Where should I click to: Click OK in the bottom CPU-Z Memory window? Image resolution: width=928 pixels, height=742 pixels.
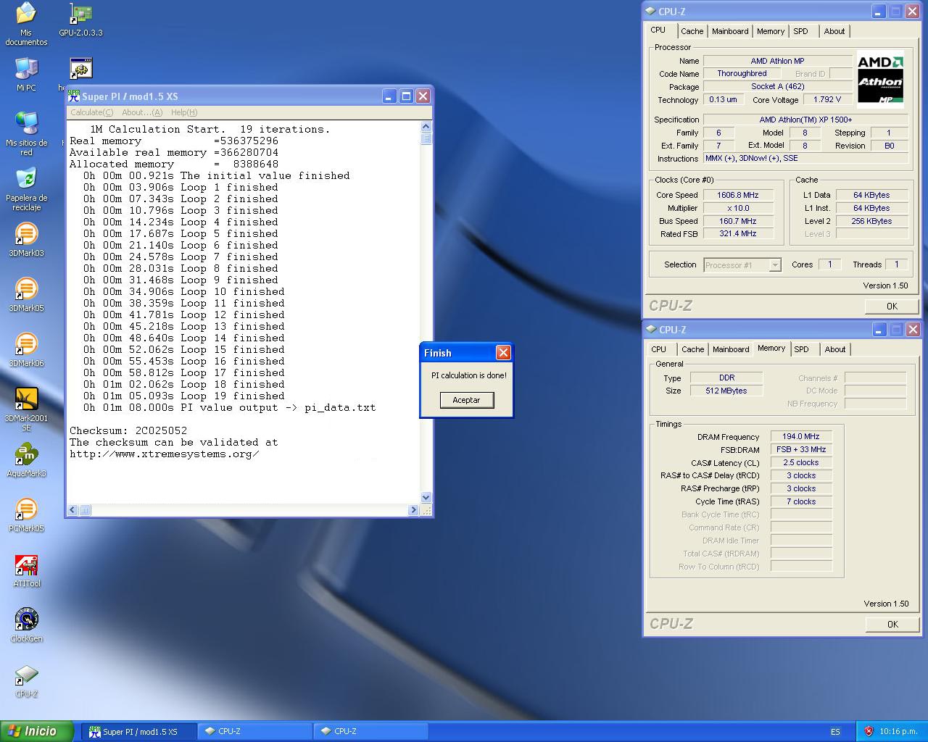[892, 624]
